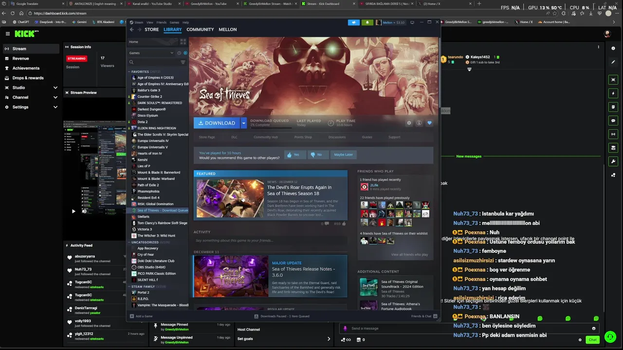Screen dimensions: 623x350
Task: Click View all friends who play
Action: (409, 255)
